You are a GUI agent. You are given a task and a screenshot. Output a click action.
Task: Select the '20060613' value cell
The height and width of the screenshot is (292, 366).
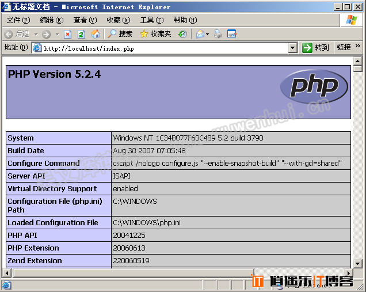(x=231, y=248)
